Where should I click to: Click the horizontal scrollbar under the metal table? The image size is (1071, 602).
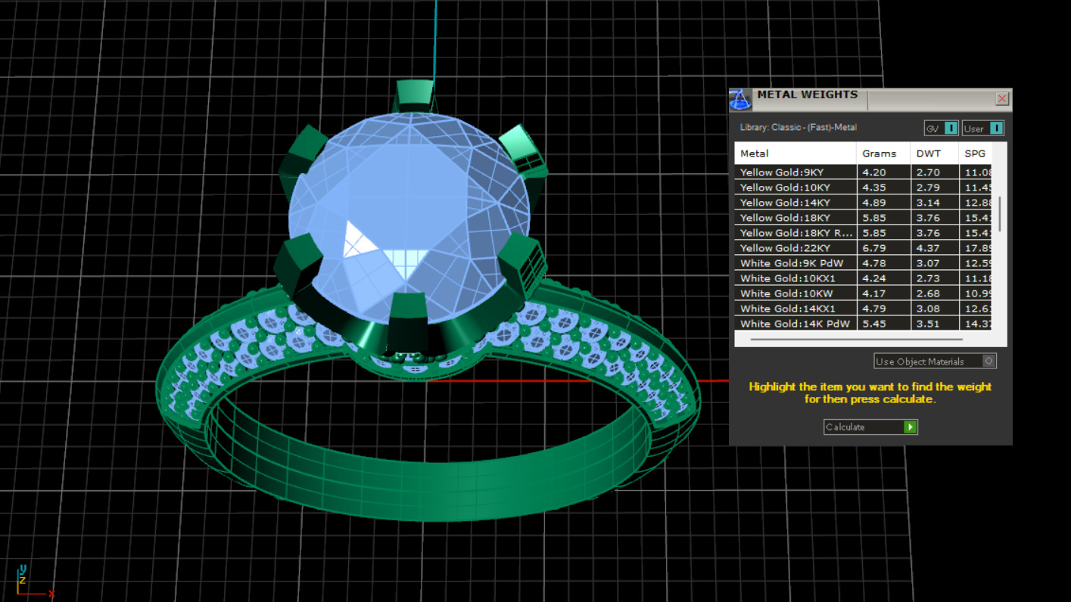(x=855, y=340)
